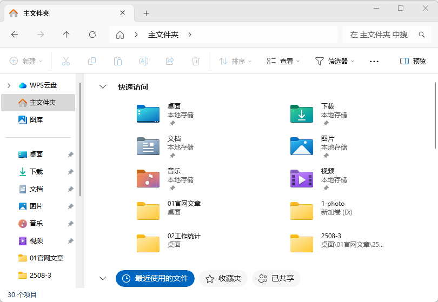
Task: Click the Copy icon in toolbar
Action: 92,61
